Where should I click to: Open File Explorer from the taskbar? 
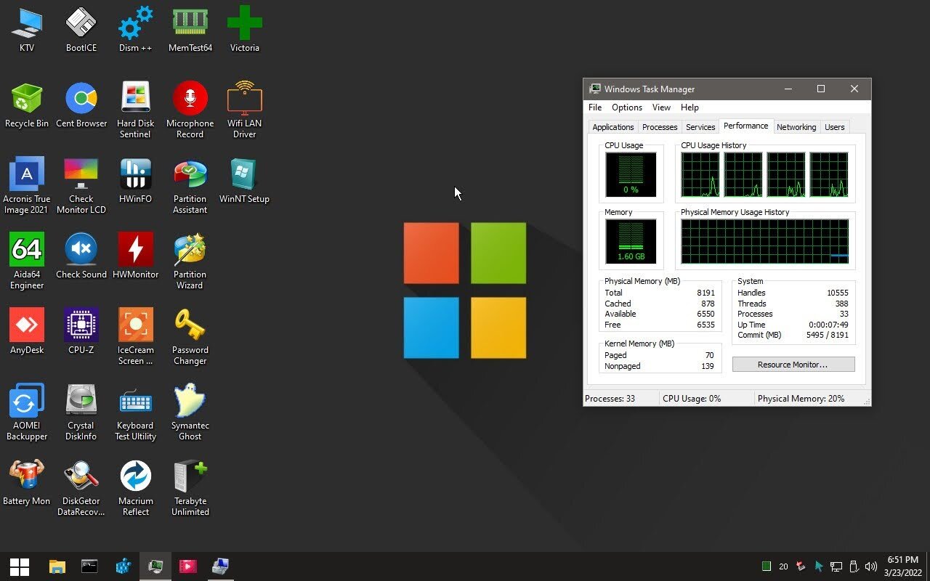click(57, 566)
